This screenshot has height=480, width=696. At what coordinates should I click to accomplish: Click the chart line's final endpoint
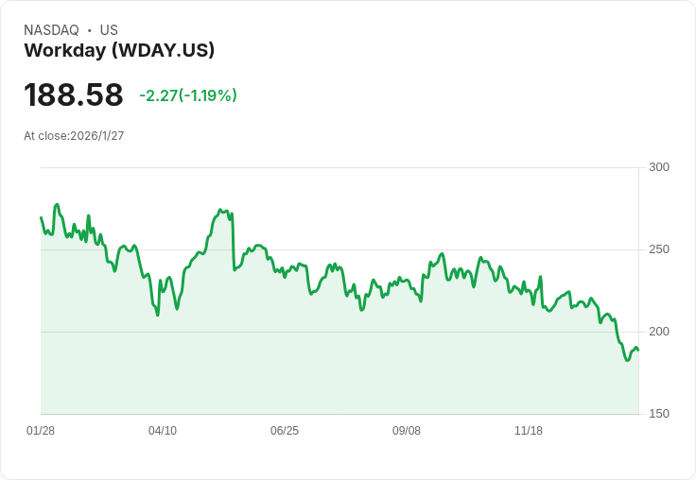click(638, 351)
